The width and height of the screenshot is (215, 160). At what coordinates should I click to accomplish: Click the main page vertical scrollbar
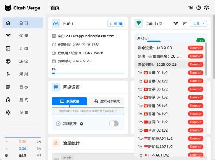point(214,46)
